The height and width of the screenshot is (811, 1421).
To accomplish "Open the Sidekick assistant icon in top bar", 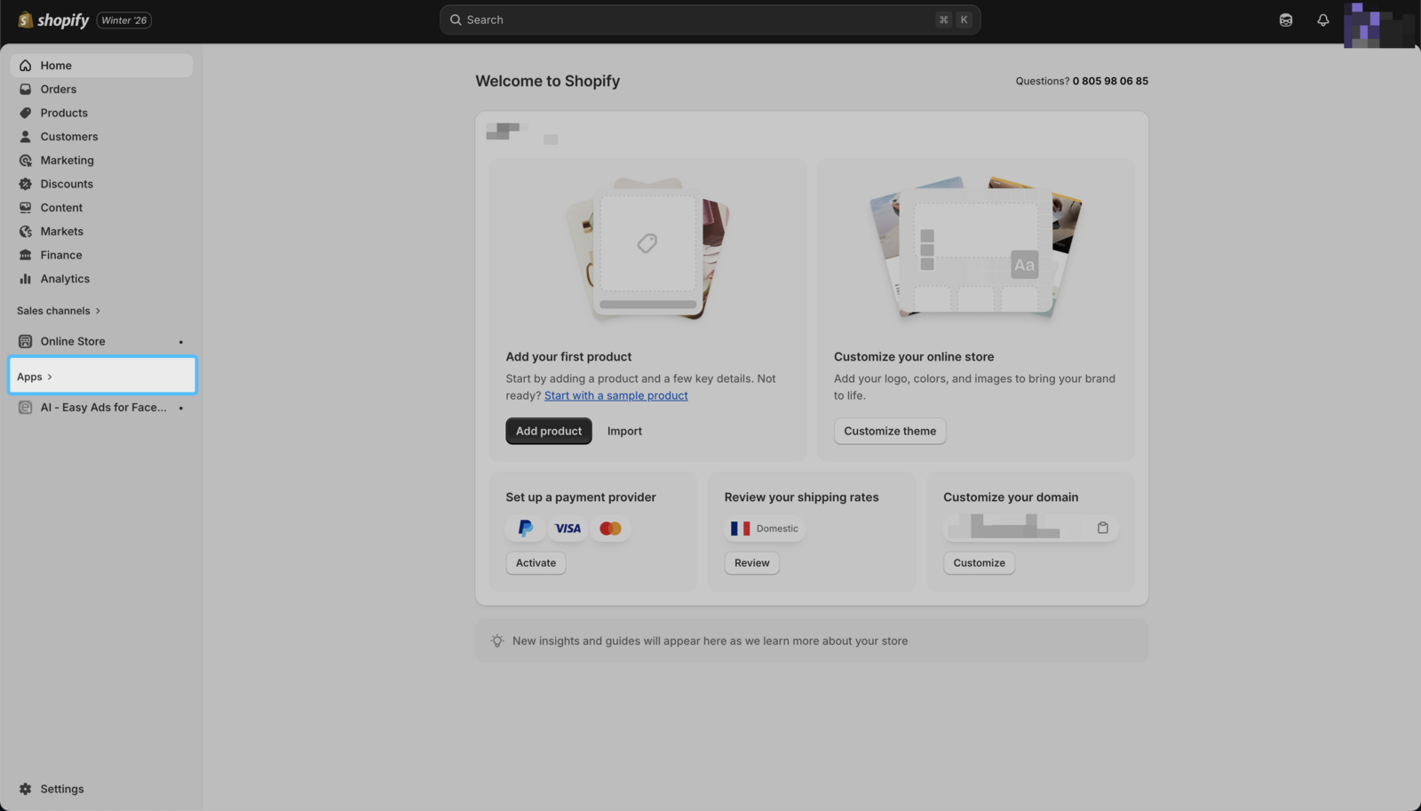I will (1285, 20).
